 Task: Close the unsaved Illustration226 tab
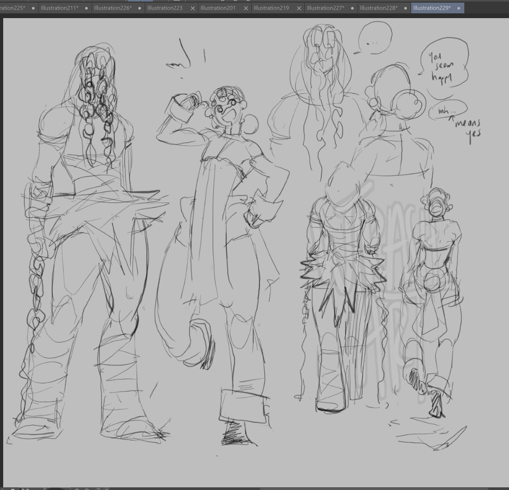click(x=139, y=9)
